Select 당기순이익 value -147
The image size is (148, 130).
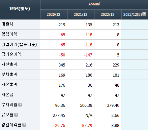click(88, 55)
